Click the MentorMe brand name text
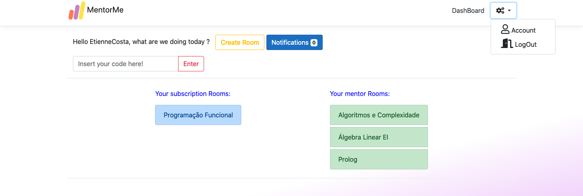583x196 pixels. coord(105,10)
